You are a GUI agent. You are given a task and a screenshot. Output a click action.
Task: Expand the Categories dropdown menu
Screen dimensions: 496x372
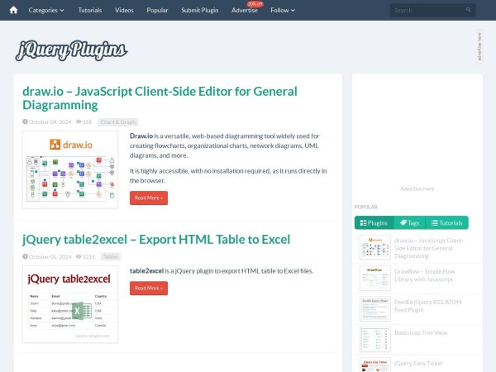pyautogui.click(x=49, y=10)
